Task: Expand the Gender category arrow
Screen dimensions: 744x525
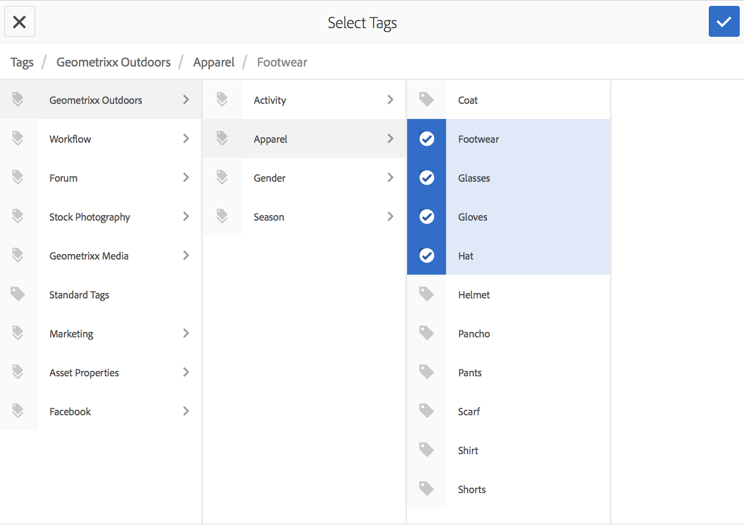Action: [x=390, y=178]
